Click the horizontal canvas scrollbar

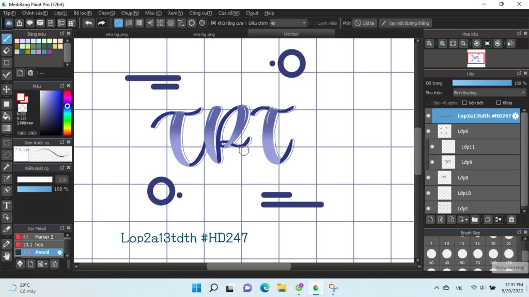[248, 267]
